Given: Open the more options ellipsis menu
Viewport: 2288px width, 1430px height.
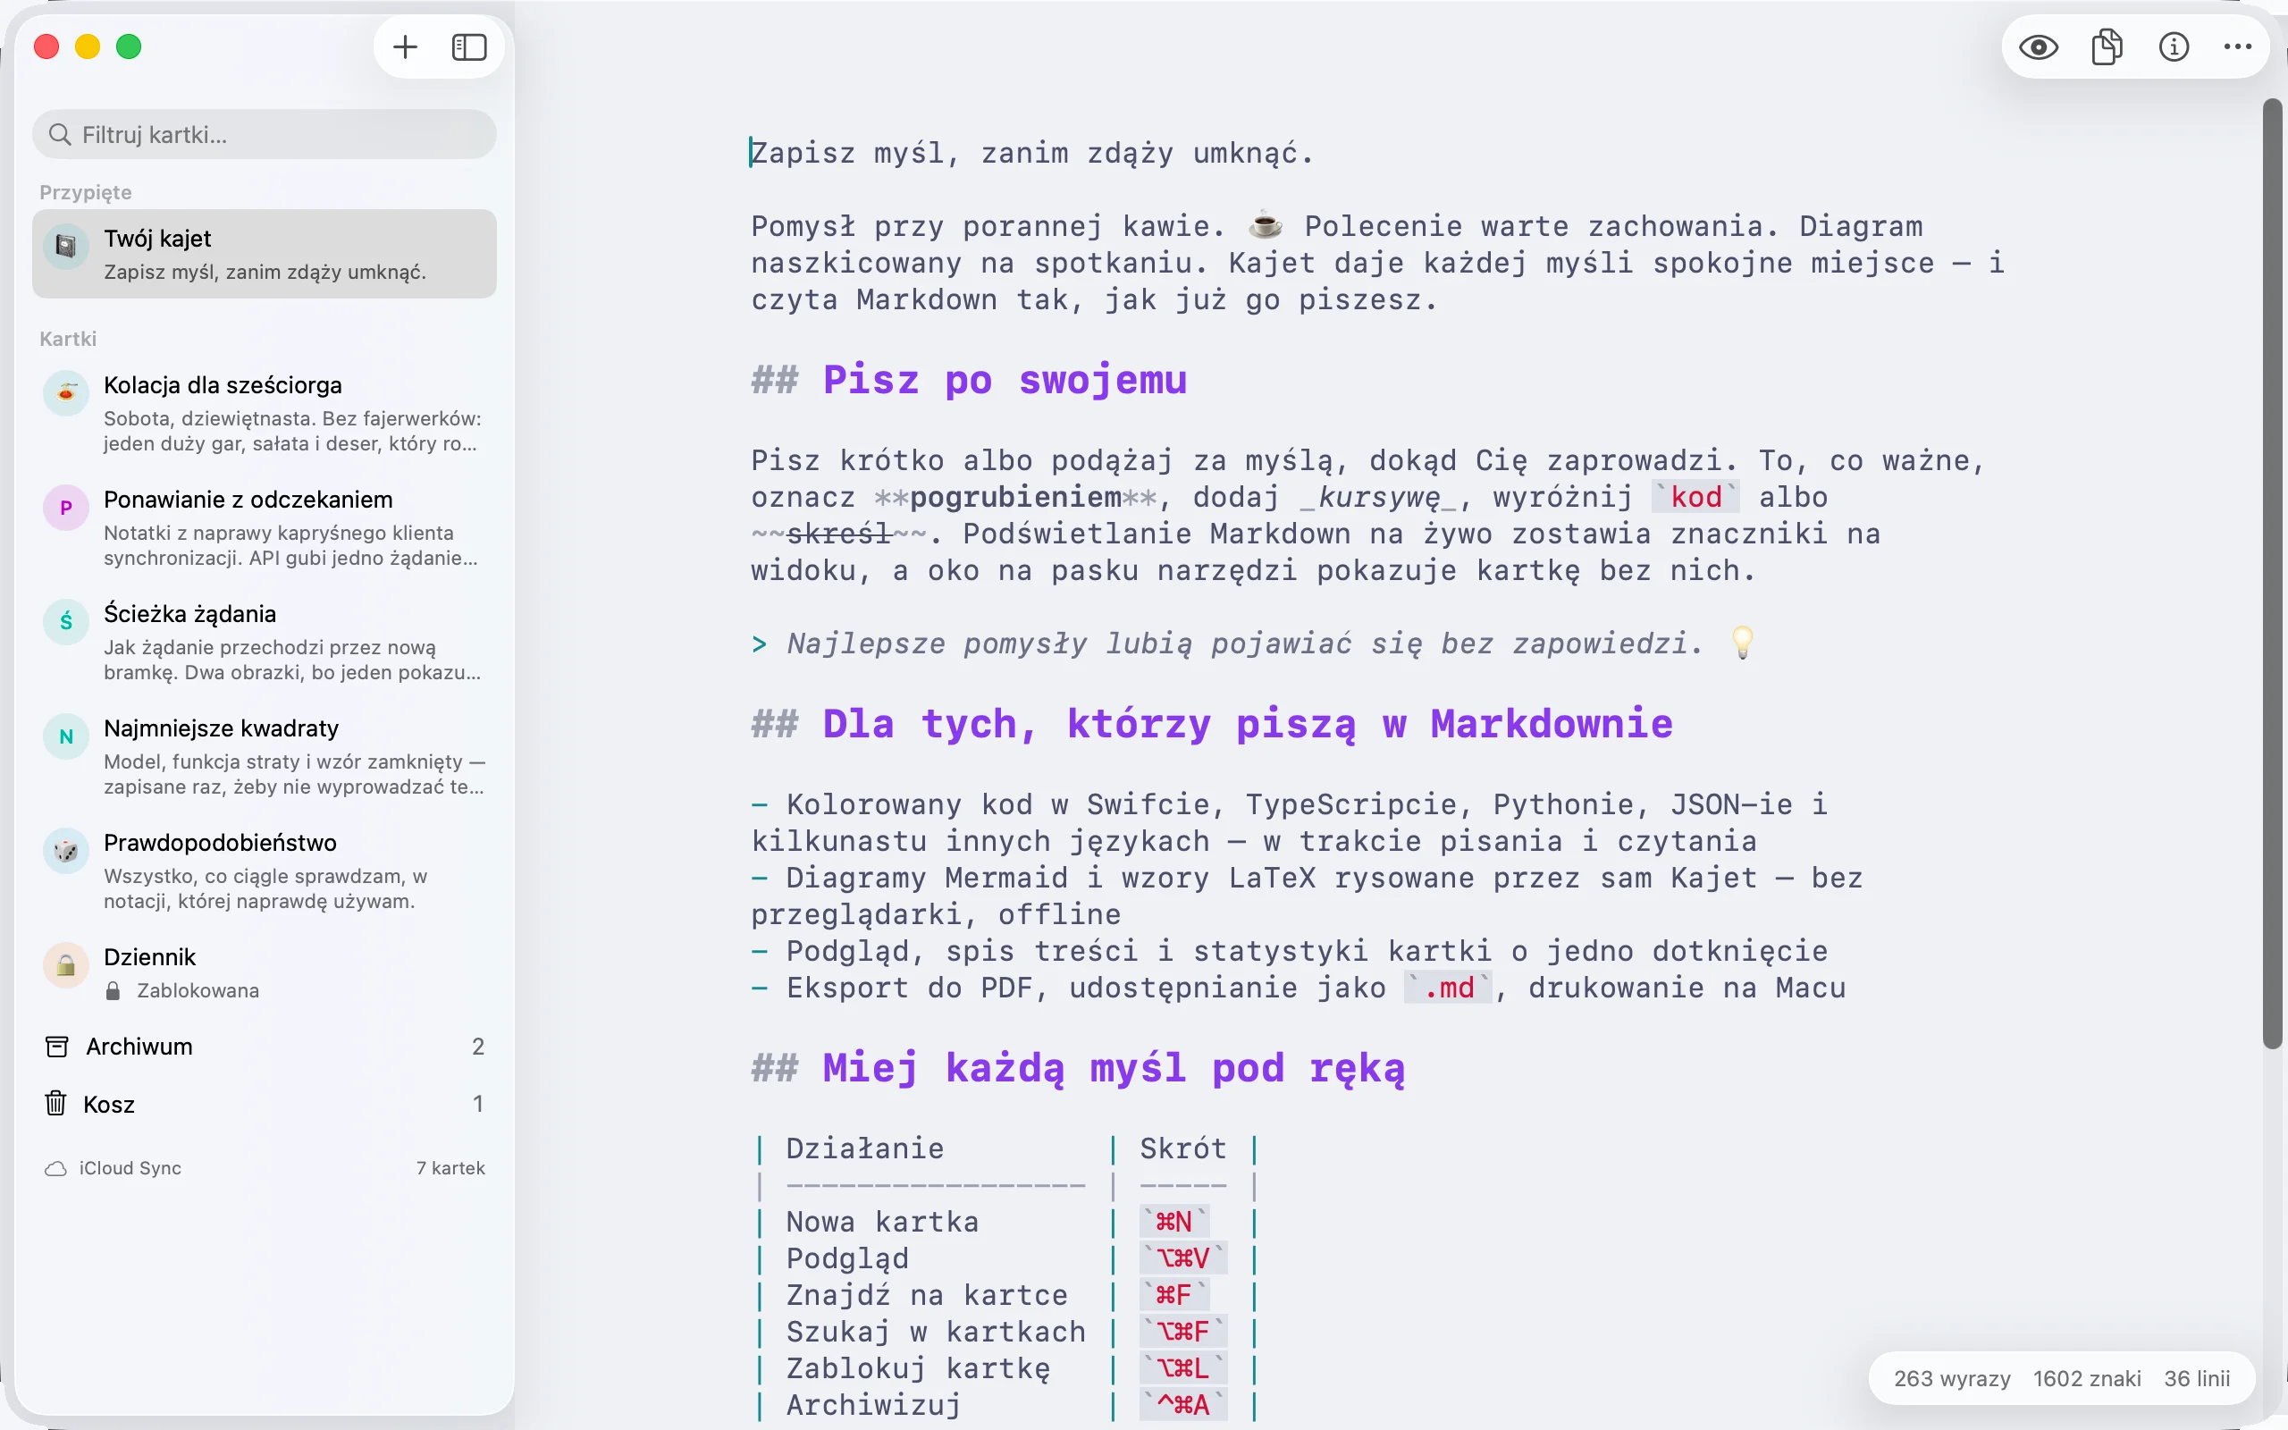Looking at the screenshot, I should pyautogui.click(x=2238, y=47).
